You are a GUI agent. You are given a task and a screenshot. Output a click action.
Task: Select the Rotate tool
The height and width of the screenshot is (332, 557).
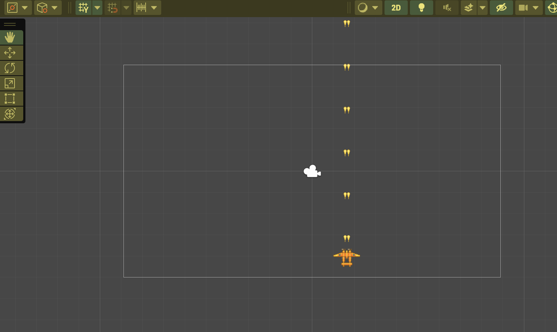coord(10,68)
